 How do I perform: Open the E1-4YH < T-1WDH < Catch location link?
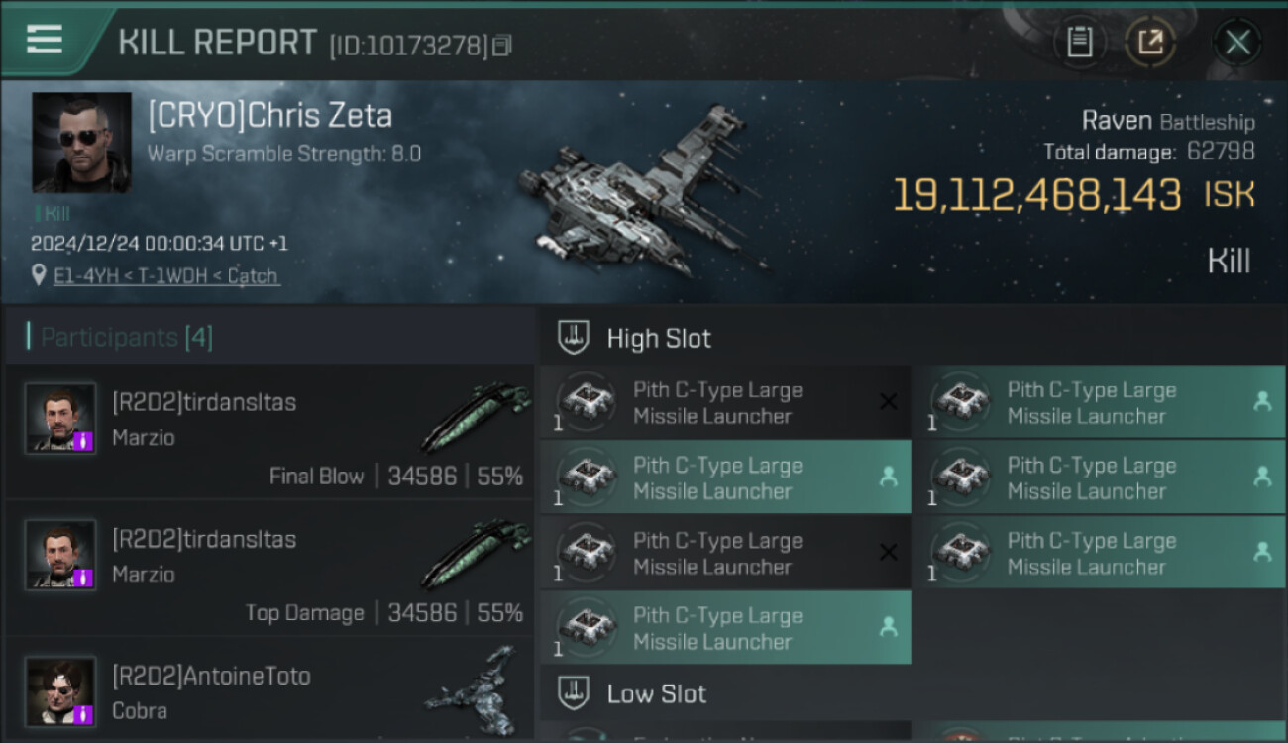[166, 276]
